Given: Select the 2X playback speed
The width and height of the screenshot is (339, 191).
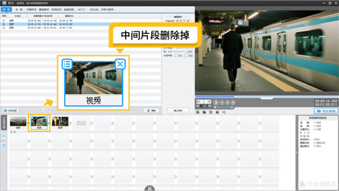Looking at the screenshot, I should coord(208,101).
